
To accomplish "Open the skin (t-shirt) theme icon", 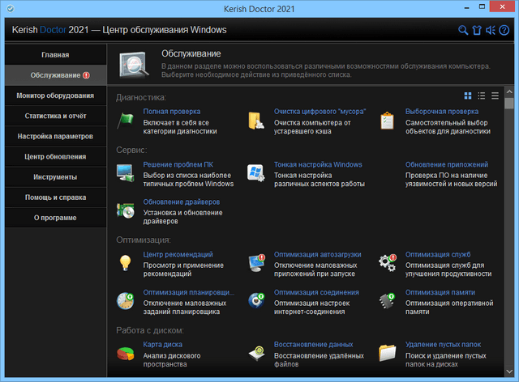I will tap(476, 31).
